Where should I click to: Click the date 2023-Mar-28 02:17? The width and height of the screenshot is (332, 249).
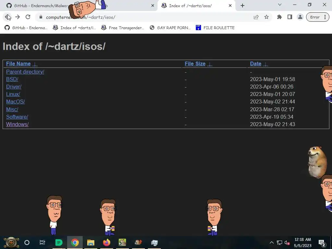272,110
